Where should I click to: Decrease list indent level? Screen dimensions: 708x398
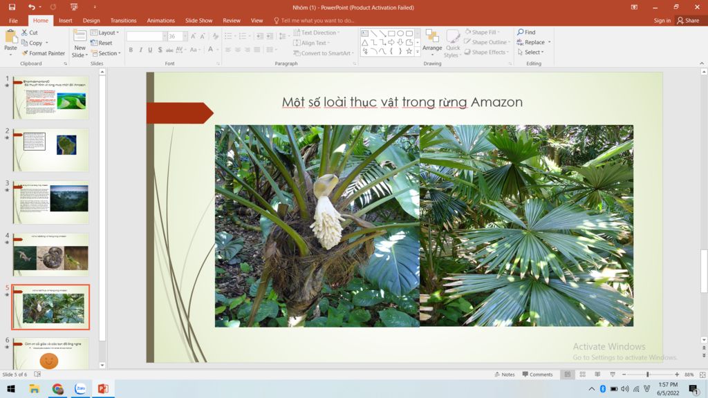pyautogui.click(x=260, y=36)
